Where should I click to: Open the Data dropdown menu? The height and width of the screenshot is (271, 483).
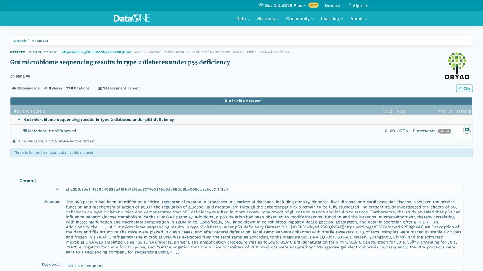coord(243,18)
